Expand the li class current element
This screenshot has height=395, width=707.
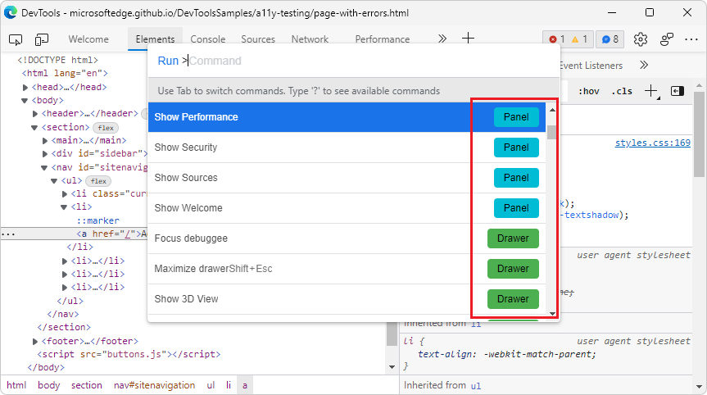65,194
